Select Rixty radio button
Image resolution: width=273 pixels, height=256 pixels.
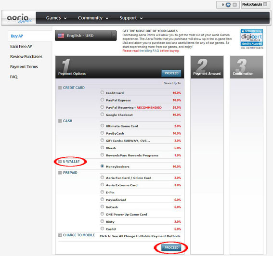[102, 221]
